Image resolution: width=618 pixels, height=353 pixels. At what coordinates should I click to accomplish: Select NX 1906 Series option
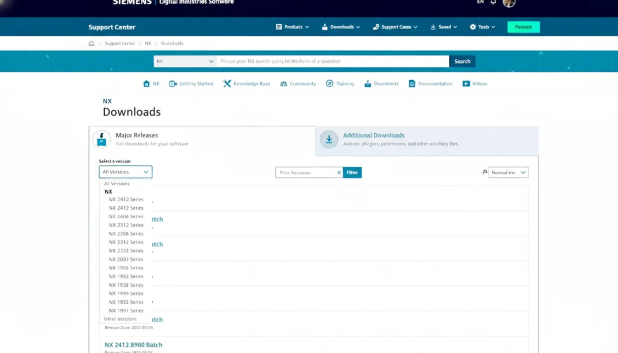click(126, 268)
